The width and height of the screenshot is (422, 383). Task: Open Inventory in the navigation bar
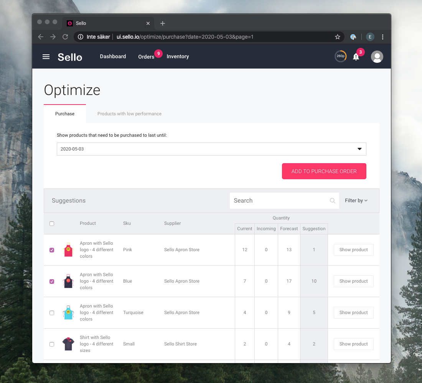pos(178,56)
